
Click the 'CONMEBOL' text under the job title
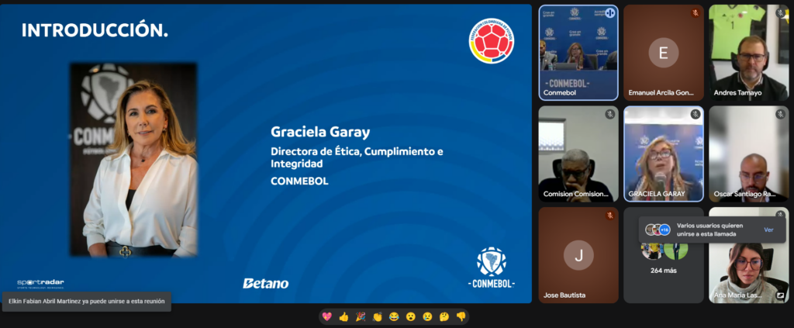[300, 181]
